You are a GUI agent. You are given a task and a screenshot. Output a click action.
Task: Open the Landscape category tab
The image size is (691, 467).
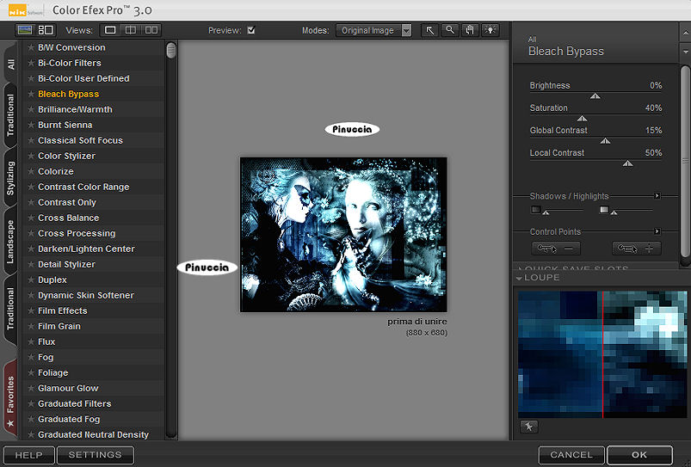(10, 242)
